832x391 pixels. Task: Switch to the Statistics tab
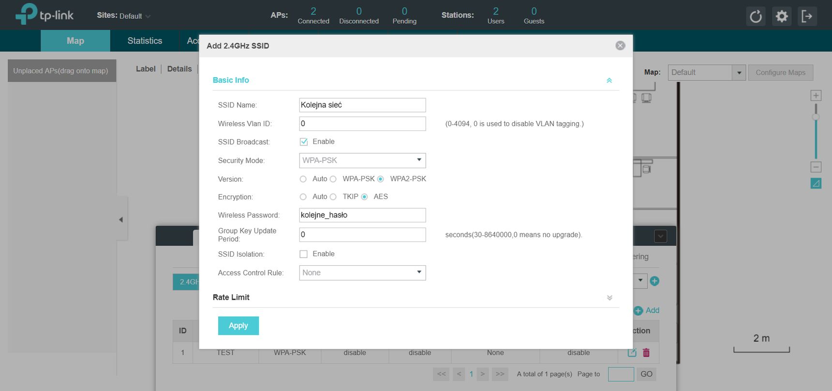[145, 41]
